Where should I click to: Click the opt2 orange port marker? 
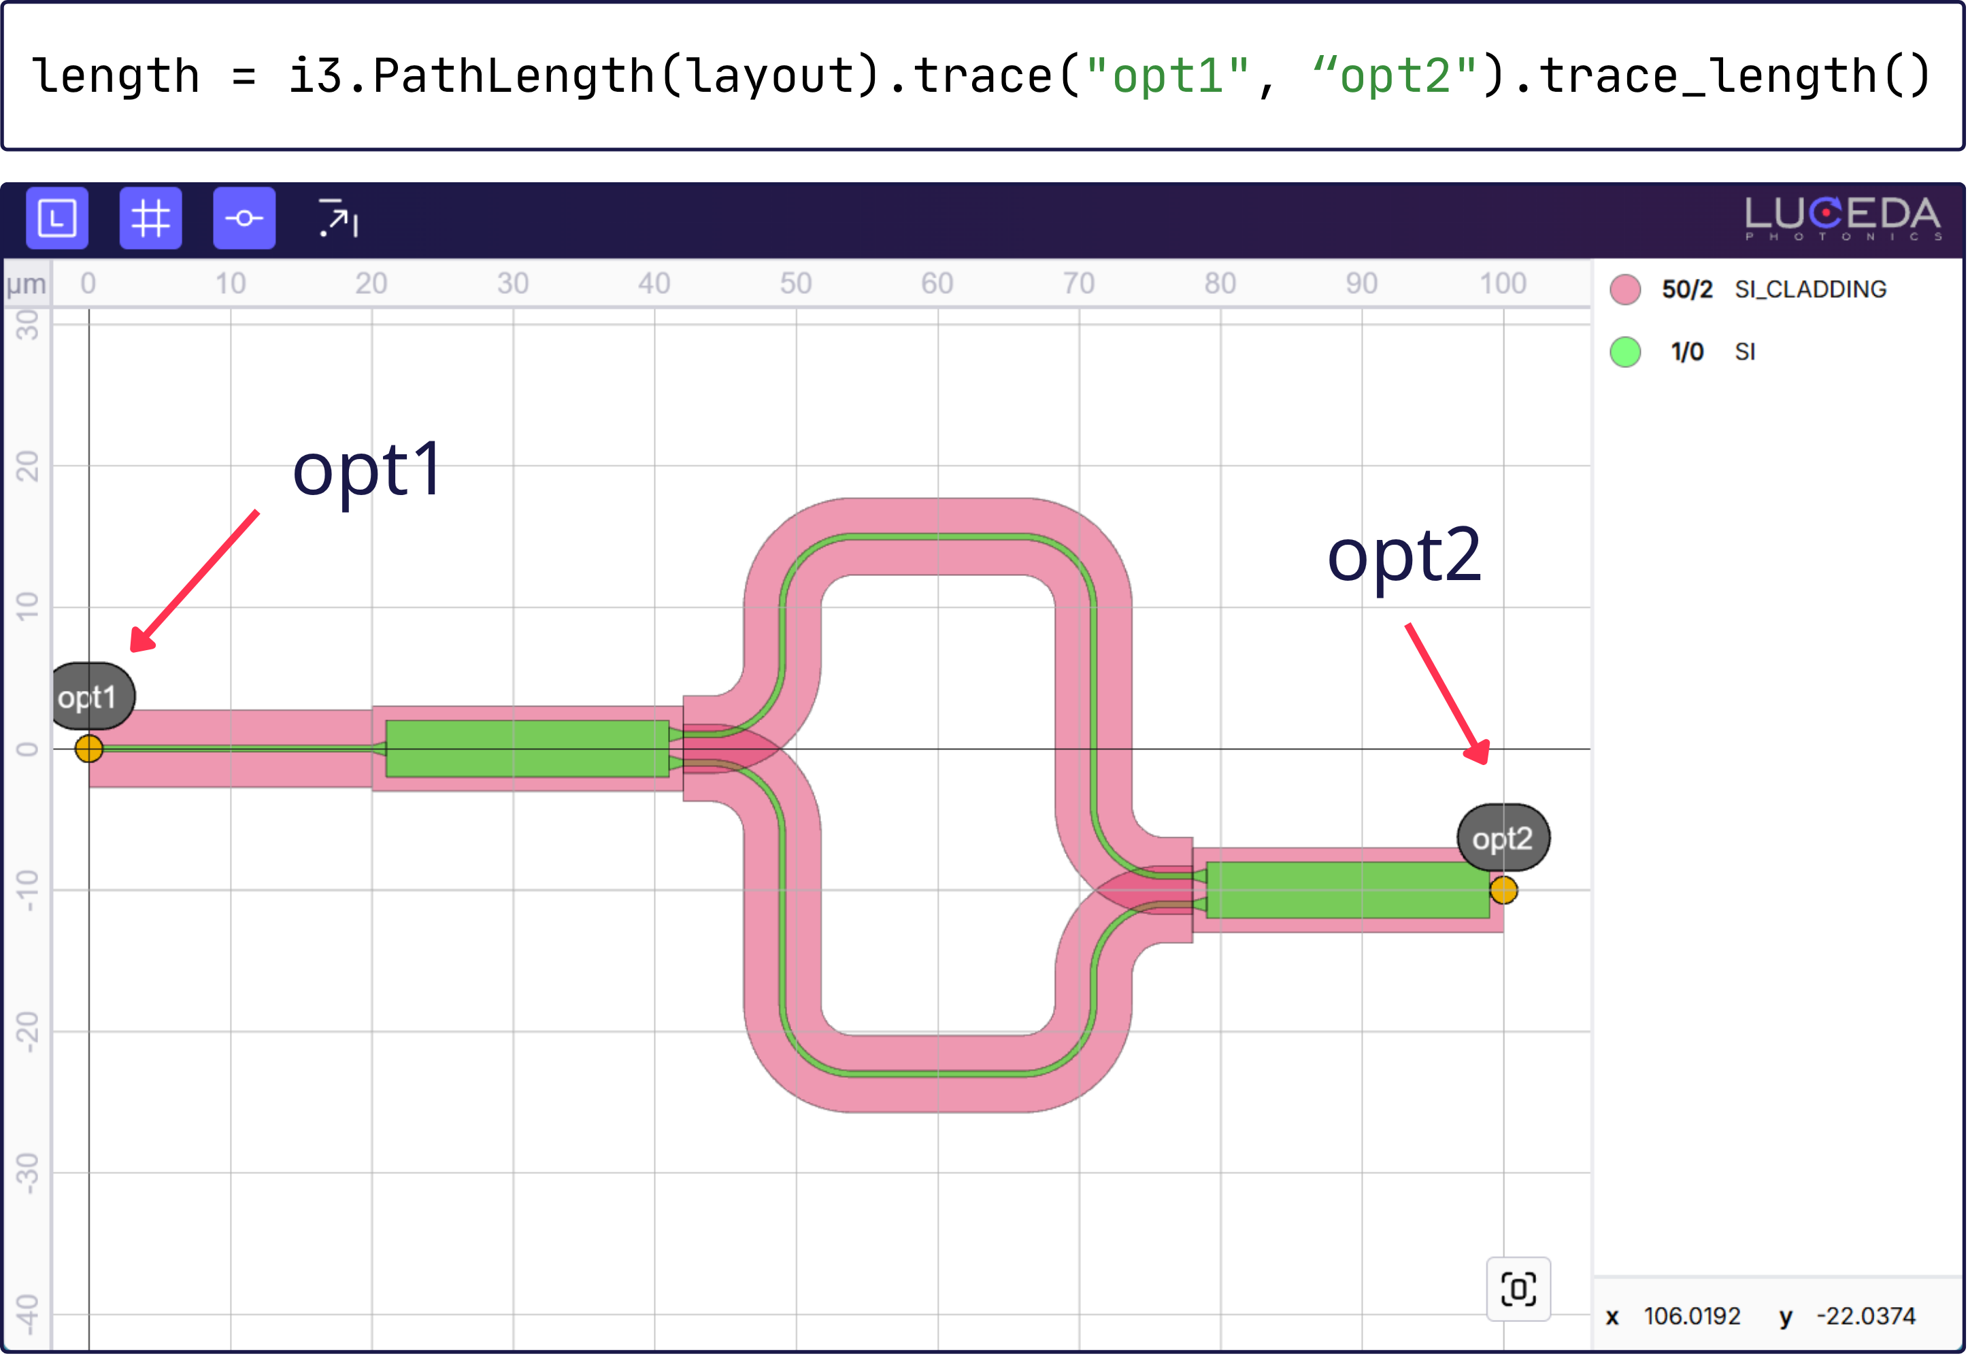pyautogui.click(x=1503, y=889)
